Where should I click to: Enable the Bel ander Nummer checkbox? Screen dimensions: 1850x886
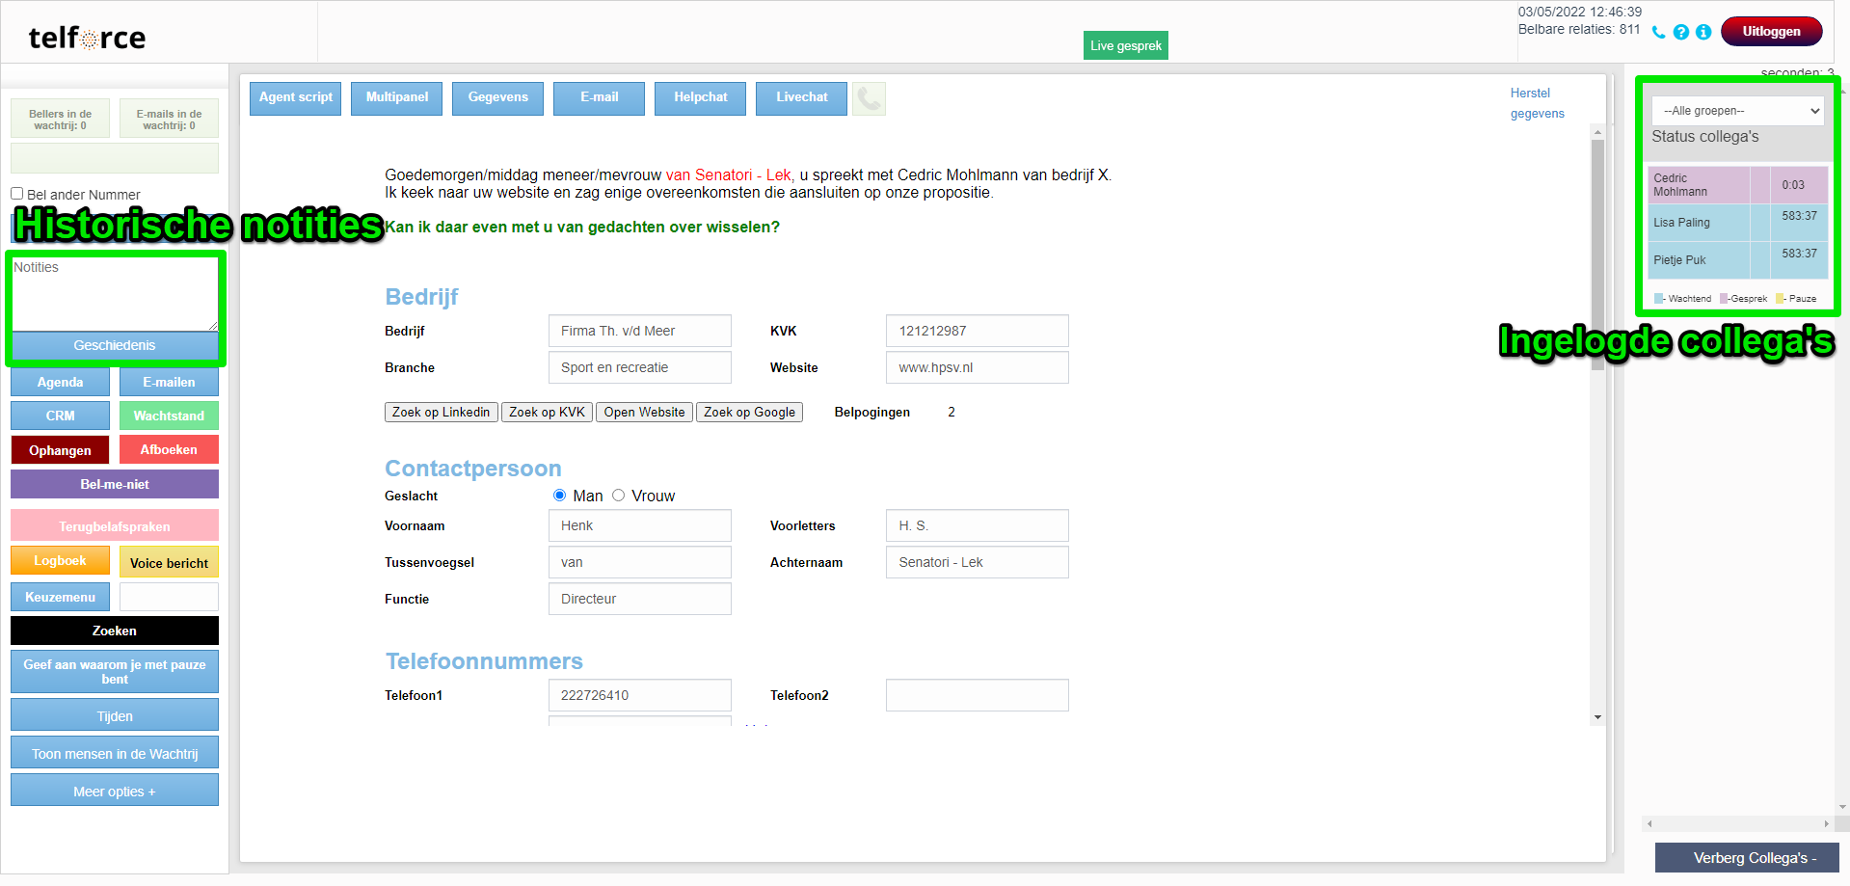click(17, 194)
